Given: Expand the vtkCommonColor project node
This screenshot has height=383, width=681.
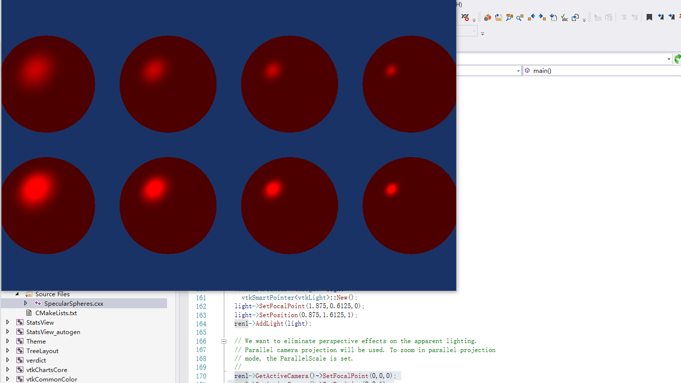Looking at the screenshot, I should [x=7, y=379].
